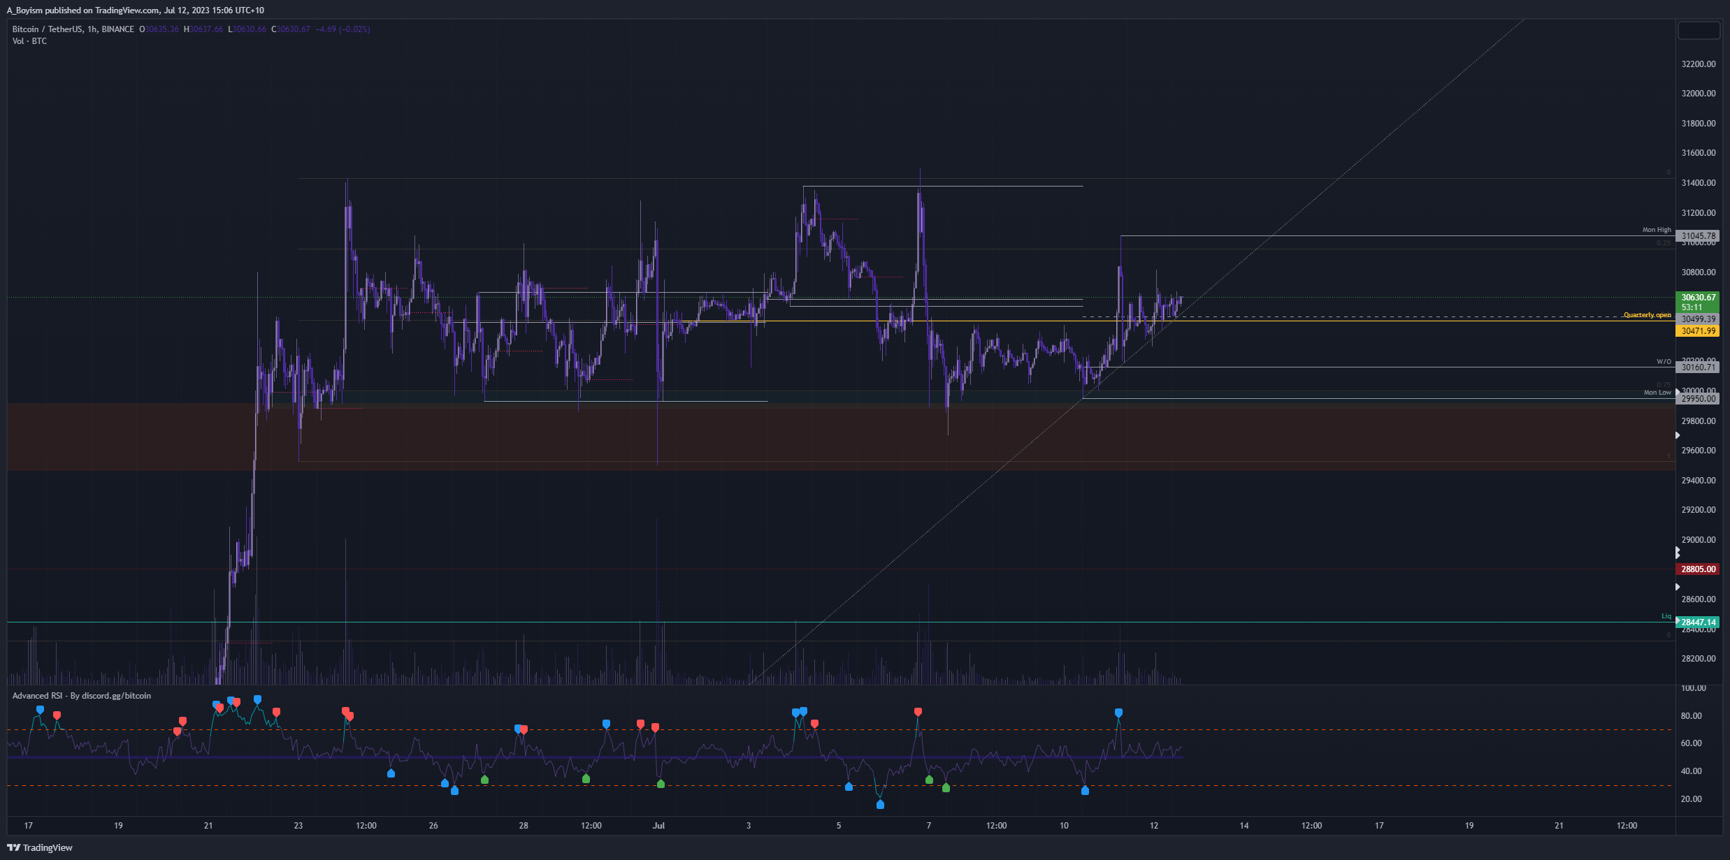1730x860 pixels.
Task: Click the TradingView logo at bottom left
Action: (x=40, y=847)
